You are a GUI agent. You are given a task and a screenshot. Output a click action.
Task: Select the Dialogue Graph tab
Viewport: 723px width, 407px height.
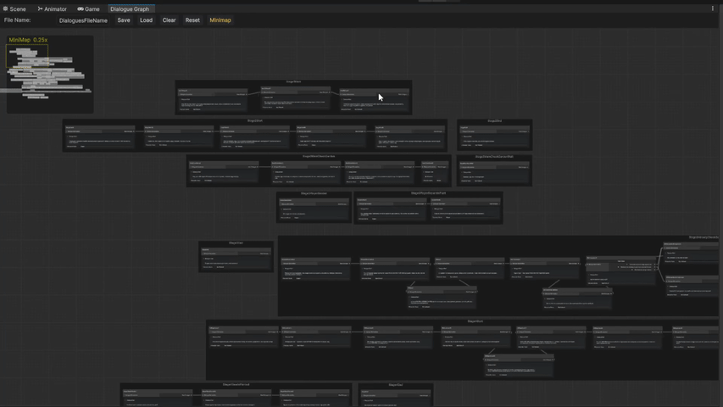(x=130, y=8)
